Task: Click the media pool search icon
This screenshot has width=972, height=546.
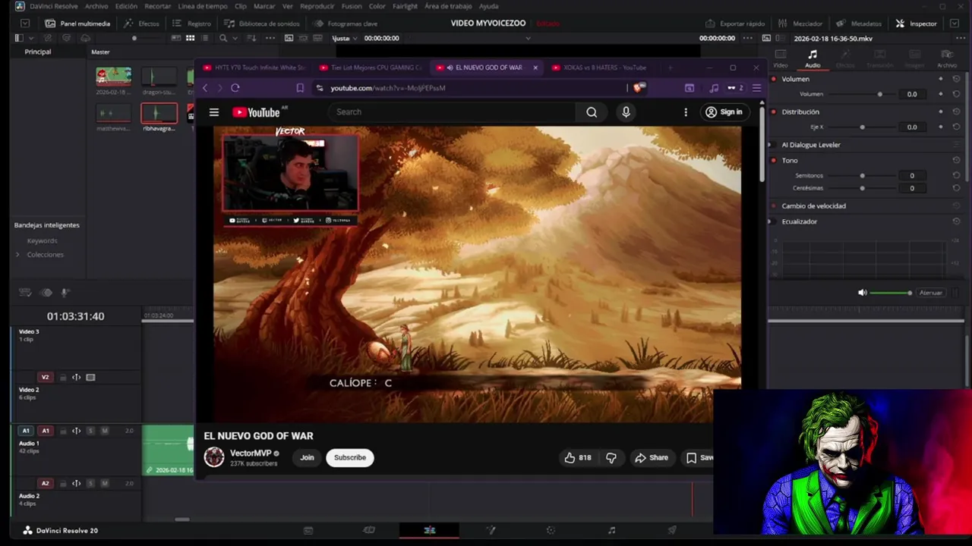Action: [223, 38]
